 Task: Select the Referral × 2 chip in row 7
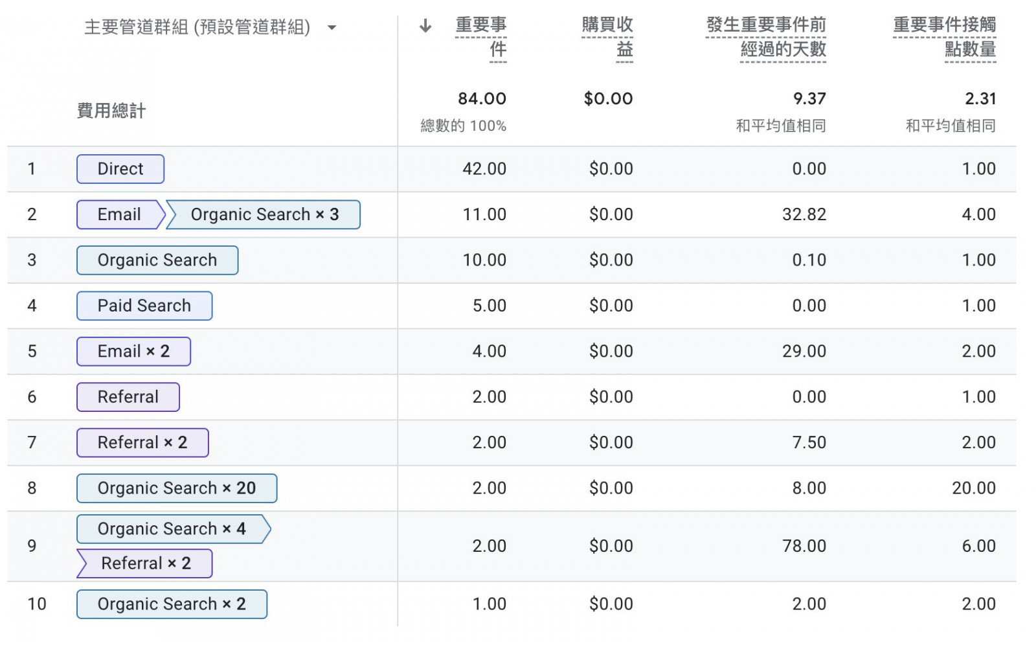pyautogui.click(x=142, y=443)
